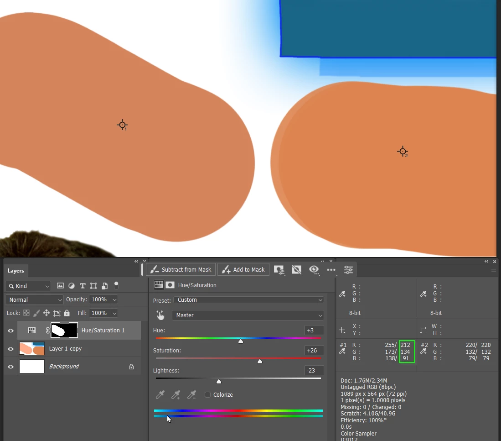Toggle lock position icon
This screenshot has height=441, width=501.
(46, 313)
